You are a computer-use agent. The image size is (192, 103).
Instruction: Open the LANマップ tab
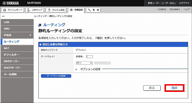(x=35, y=10)
